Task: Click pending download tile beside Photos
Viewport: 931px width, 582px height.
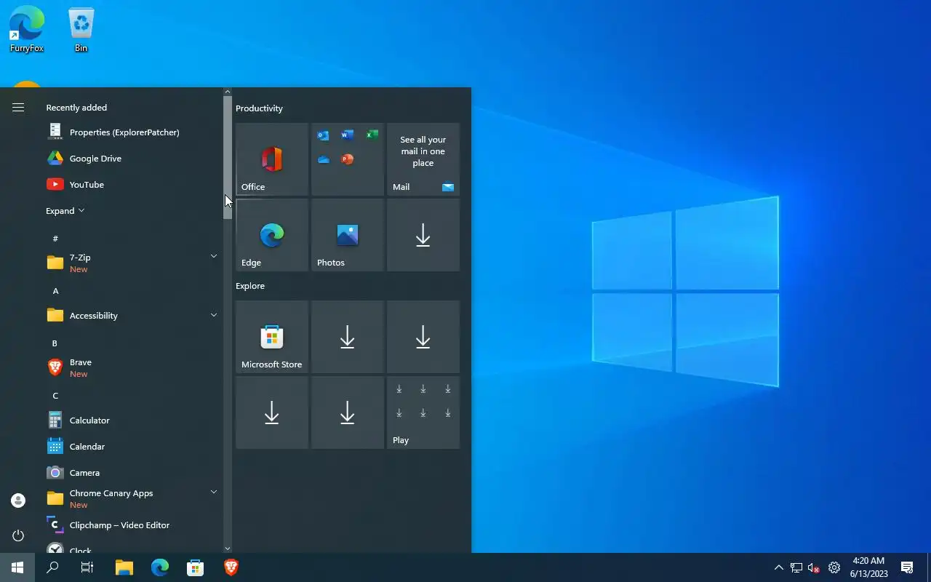Action: [x=423, y=235]
